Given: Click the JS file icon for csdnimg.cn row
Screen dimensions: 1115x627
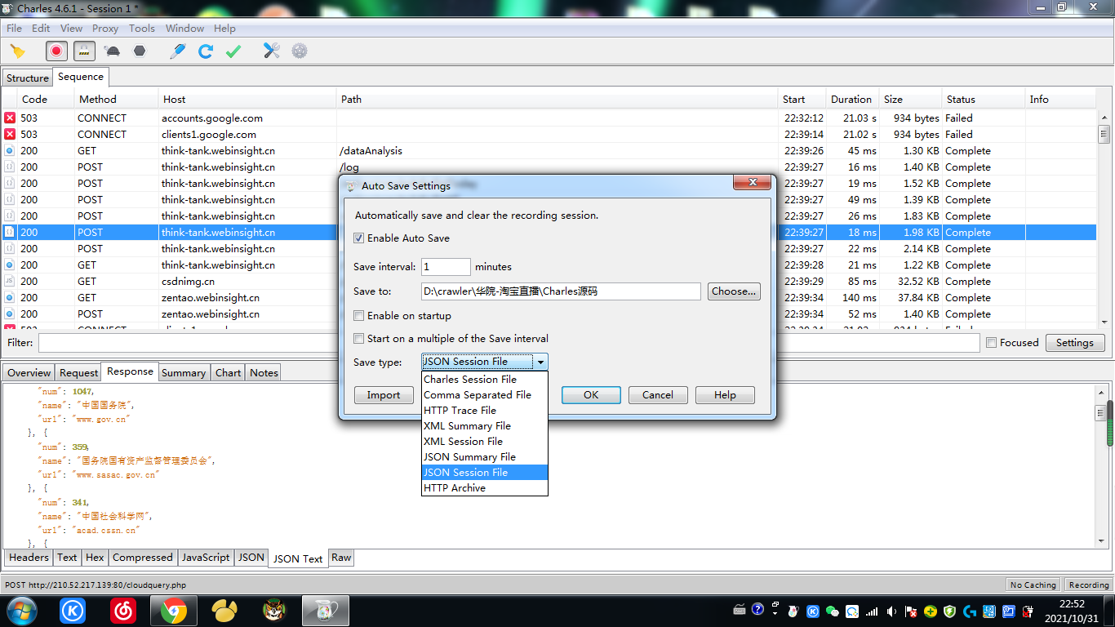Looking at the screenshot, I should (x=10, y=282).
